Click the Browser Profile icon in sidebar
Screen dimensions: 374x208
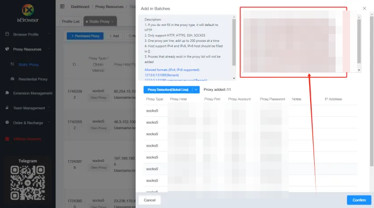coord(7,34)
